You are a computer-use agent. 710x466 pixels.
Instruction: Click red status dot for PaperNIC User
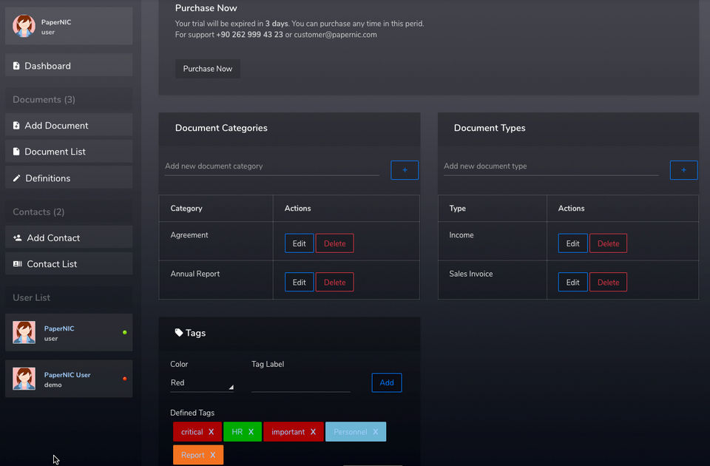[x=124, y=379]
